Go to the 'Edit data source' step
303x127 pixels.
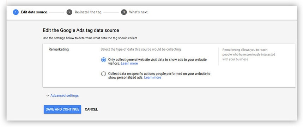click(x=34, y=12)
